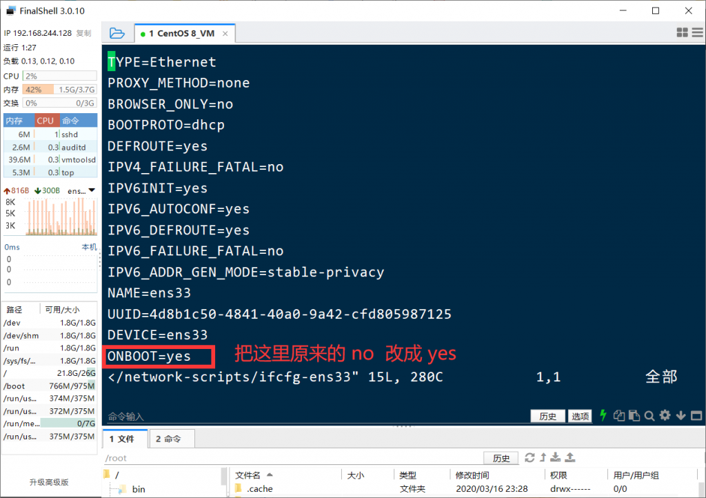The width and height of the screenshot is (706, 498).
Task: Click the vmtoolsd process row
Action: (50, 159)
